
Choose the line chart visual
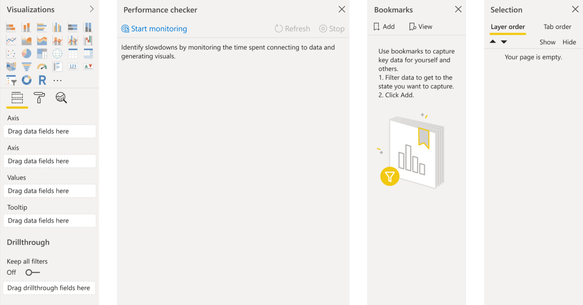(x=11, y=41)
